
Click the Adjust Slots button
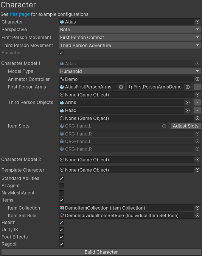(186, 126)
